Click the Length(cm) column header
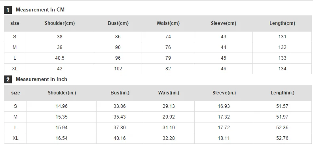Image resolution: width=313 pixels, height=145 pixels. (282, 23)
